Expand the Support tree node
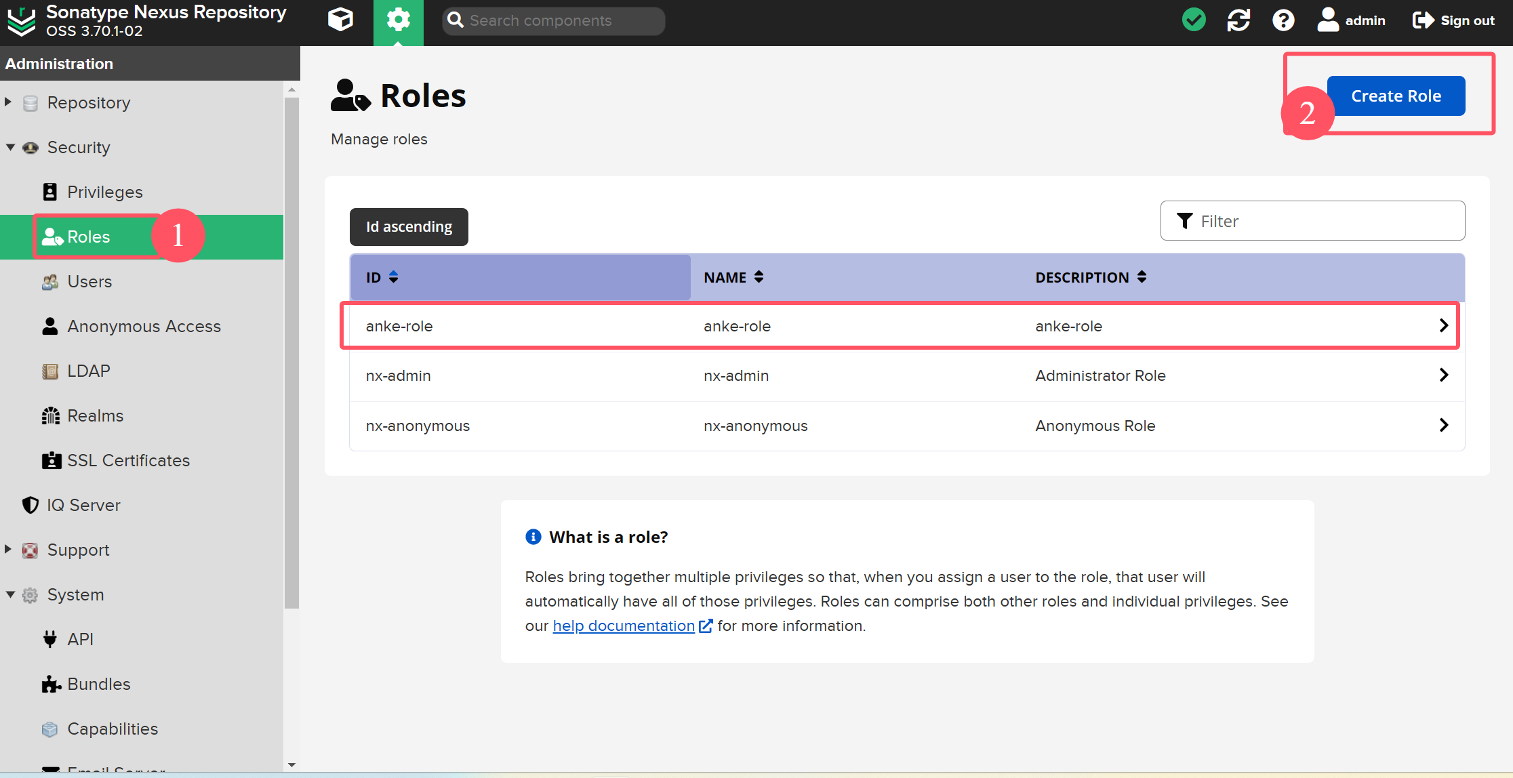Screen dimensions: 1513x778 click(x=8, y=550)
